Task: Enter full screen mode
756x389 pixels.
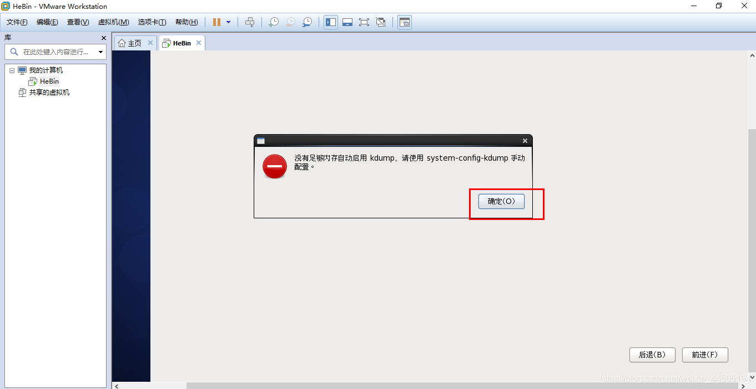Action: [x=364, y=22]
